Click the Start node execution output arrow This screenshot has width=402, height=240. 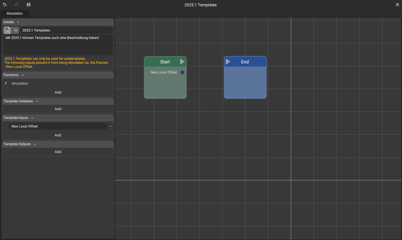click(x=182, y=62)
